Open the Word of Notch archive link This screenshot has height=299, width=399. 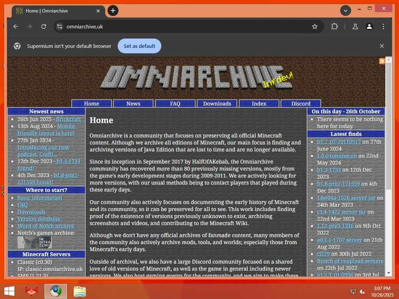[x=46, y=226]
